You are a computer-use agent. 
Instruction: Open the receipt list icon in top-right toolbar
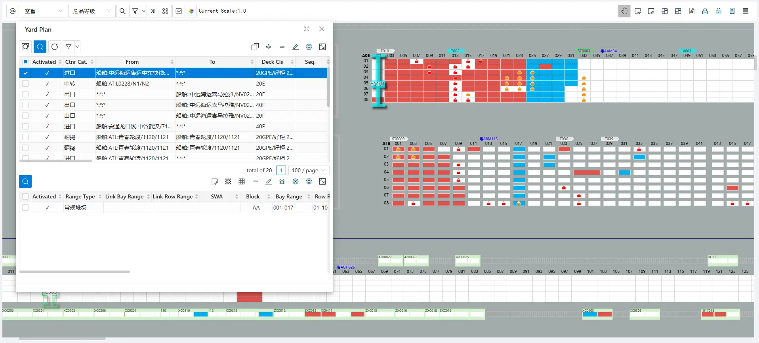tap(732, 11)
